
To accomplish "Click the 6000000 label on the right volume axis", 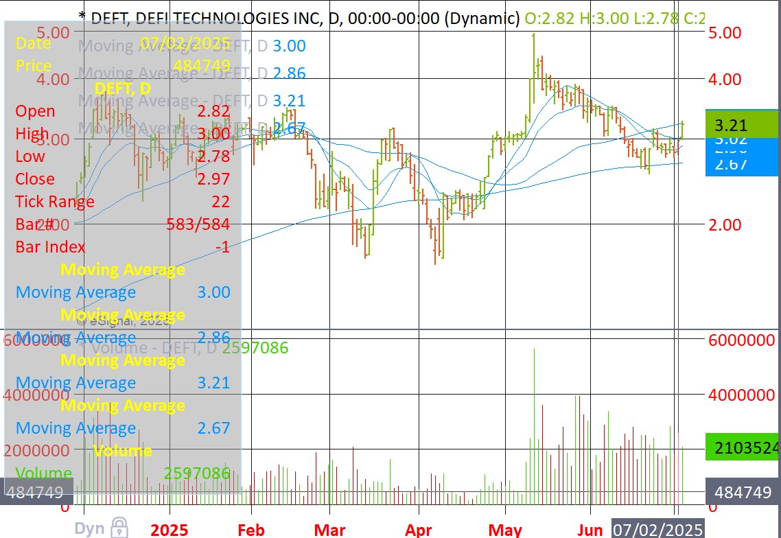I will point(742,340).
